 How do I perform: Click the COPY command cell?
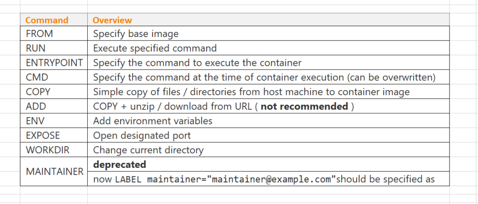54,91
